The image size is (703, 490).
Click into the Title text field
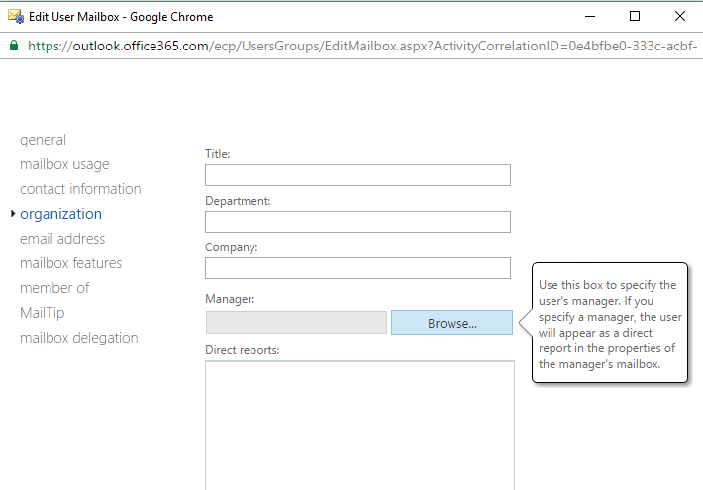(x=357, y=175)
